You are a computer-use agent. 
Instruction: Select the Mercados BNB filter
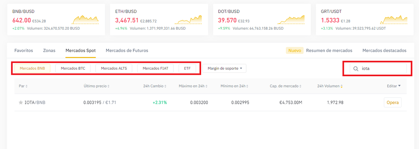[32, 68]
